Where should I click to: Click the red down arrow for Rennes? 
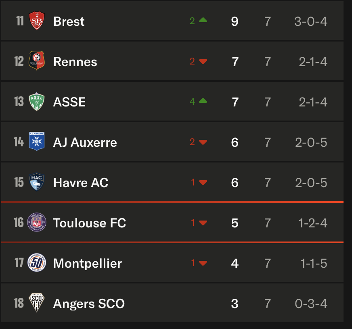[x=203, y=61]
